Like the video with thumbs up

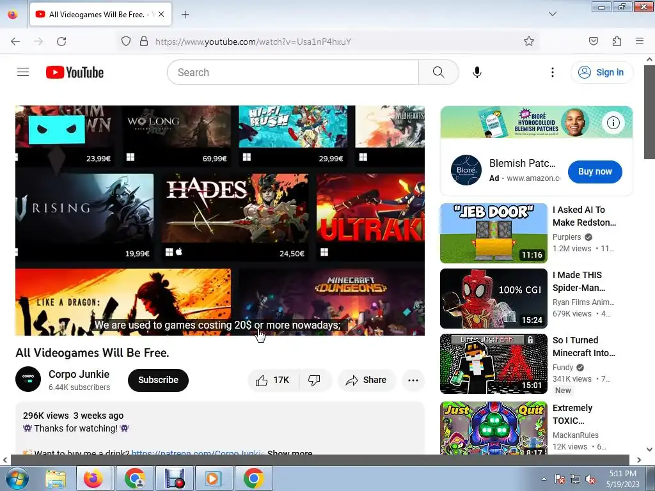pos(272,380)
